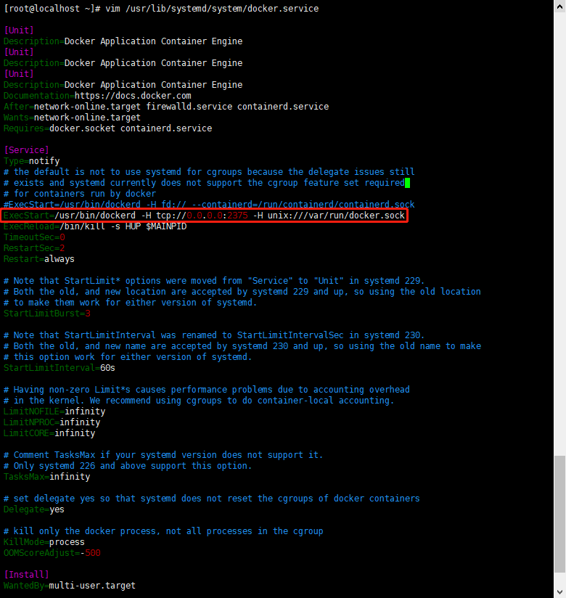566x598 pixels.
Task: Click the 'TimeoutSec=0' line
Action: tap(34, 237)
